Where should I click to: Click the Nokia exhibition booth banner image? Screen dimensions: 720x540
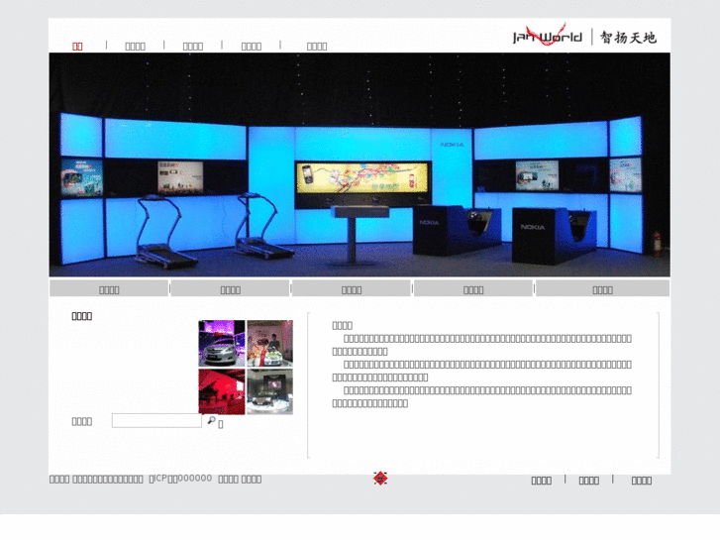(360, 164)
